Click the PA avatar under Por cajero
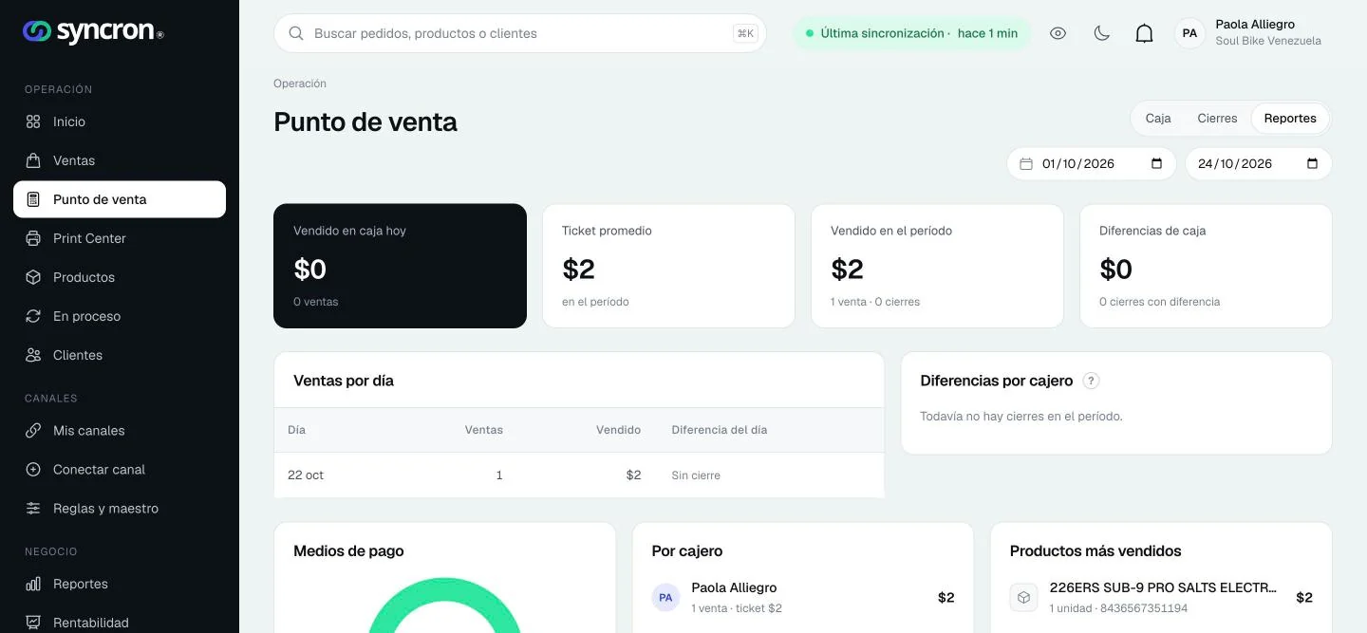 (x=665, y=597)
